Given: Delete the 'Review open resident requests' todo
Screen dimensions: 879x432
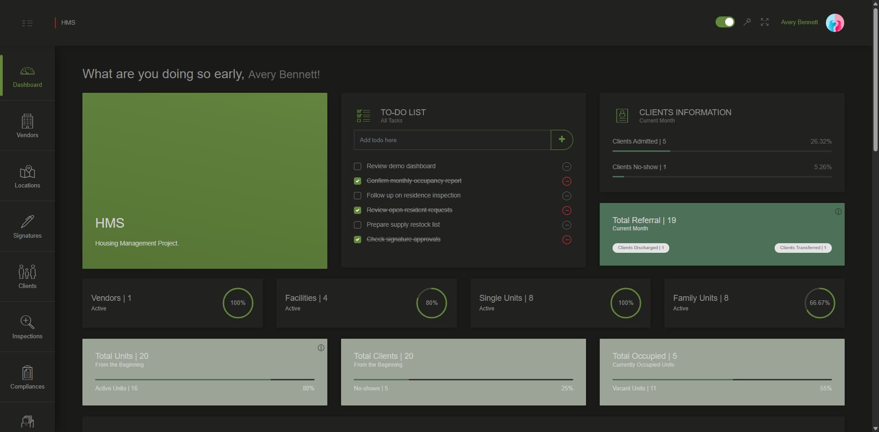Looking at the screenshot, I should [x=567, y=211].
